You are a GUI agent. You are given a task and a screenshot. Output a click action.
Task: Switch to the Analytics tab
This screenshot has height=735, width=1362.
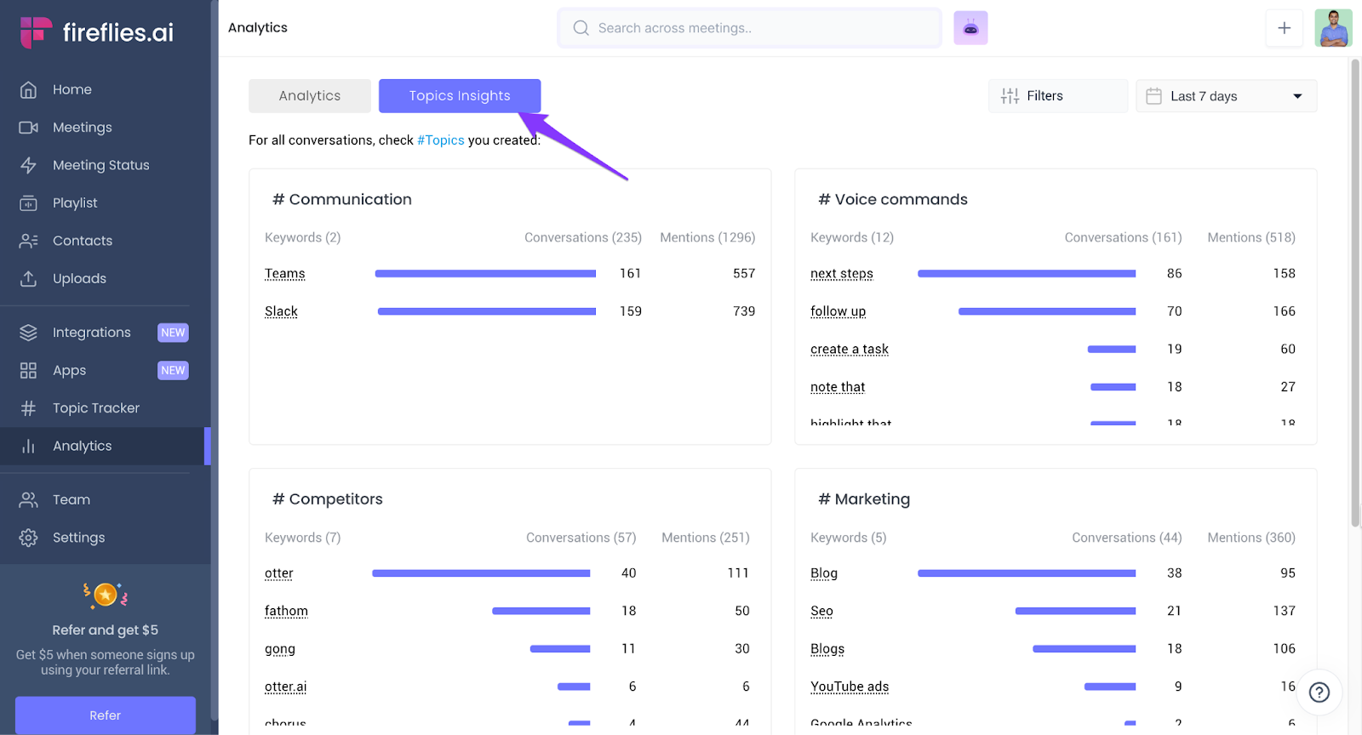click(x=309, y=96)
